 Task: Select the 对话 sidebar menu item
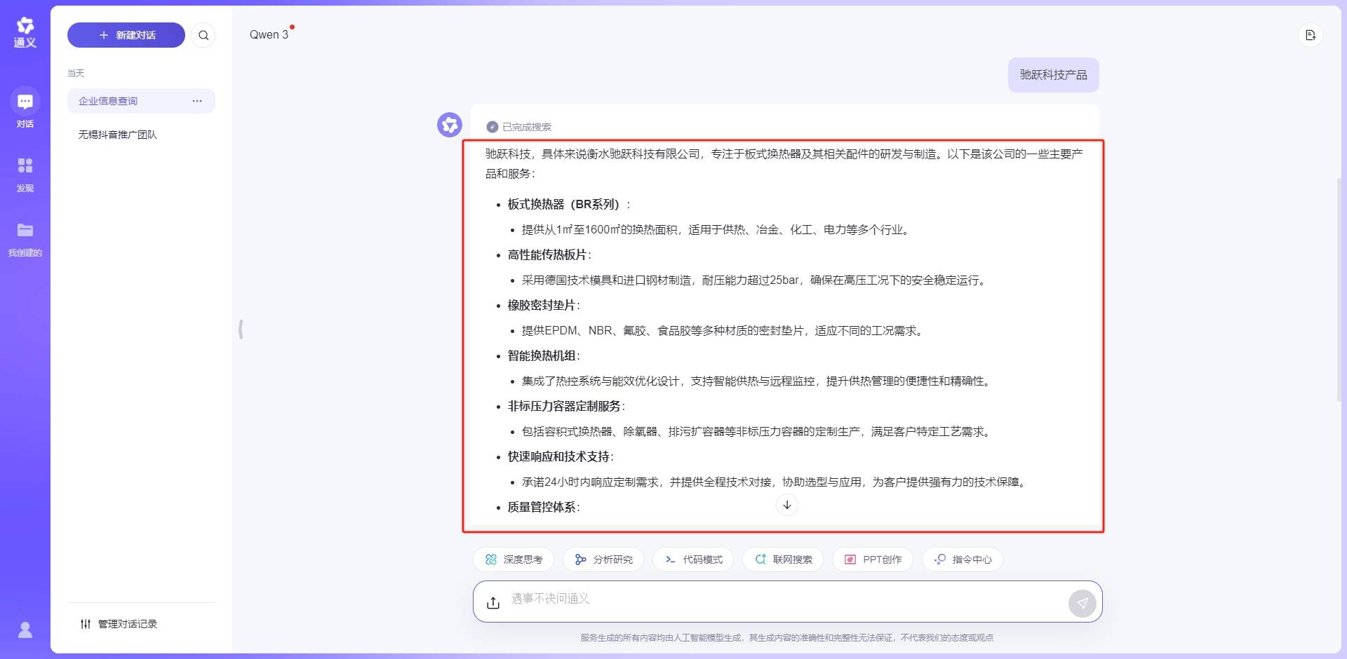(x=25, y=109)
